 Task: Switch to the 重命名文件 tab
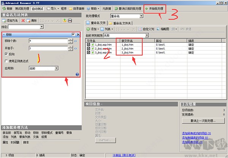(96, 23)
